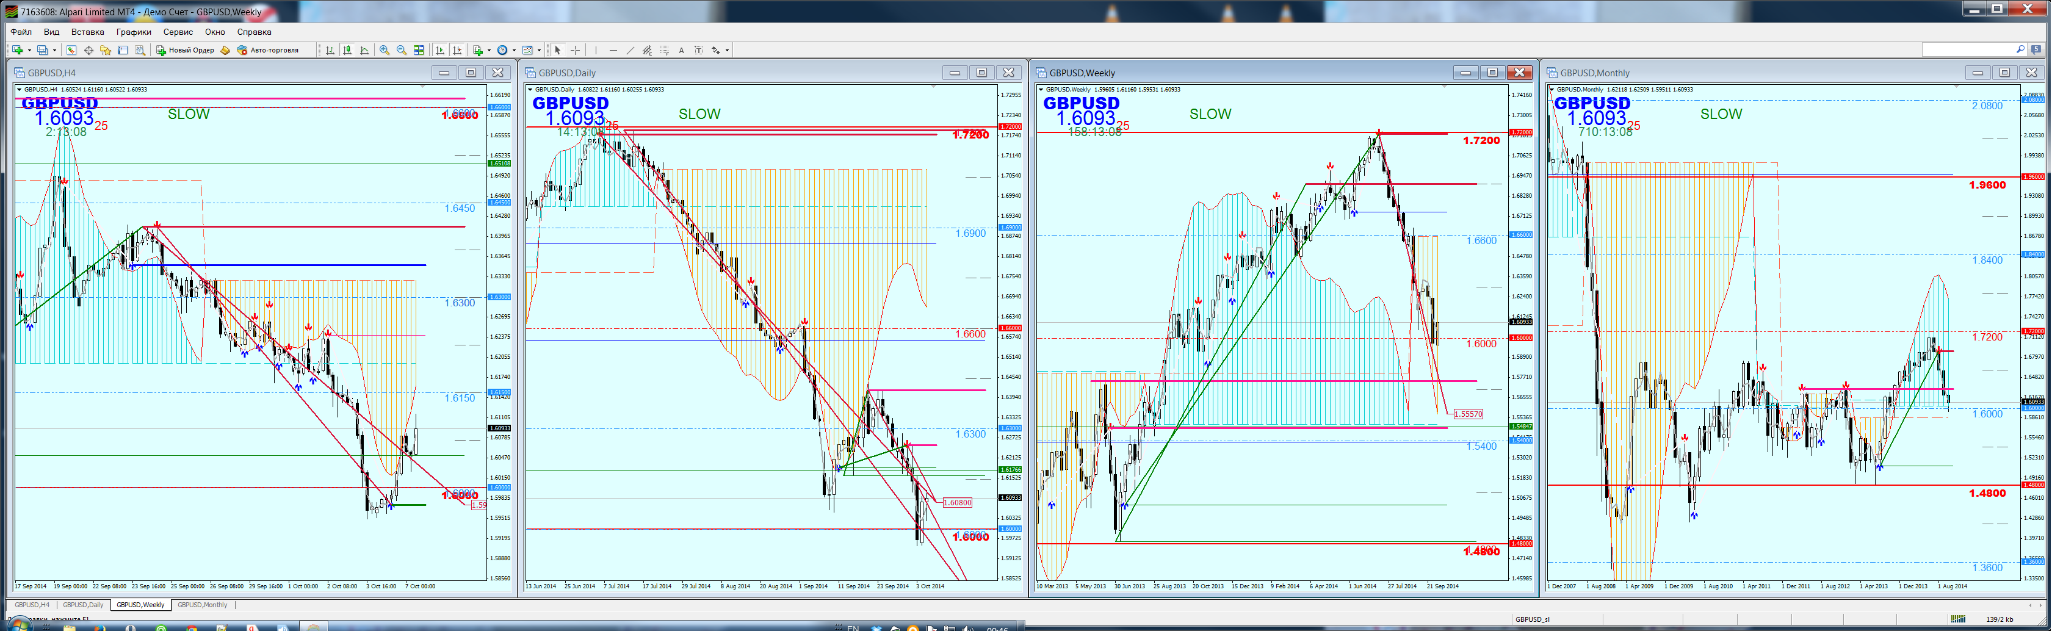This screenshot has height=631, width=2052.
Task: Show the Market Watch panel
Action: pos(71,50)
